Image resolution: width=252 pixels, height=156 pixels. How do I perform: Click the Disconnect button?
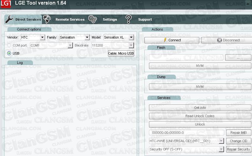coord(227,40)
